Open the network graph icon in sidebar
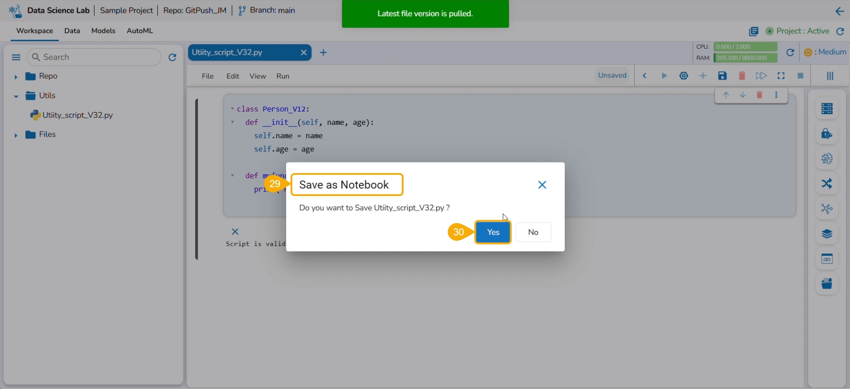Screen dimensions: 850x389 pos(827,208)
